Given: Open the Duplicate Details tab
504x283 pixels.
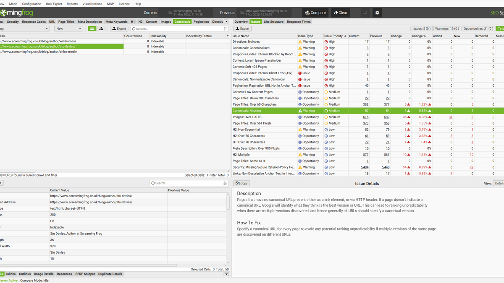Looking at the screenshot, I should [x=110, y=274].
